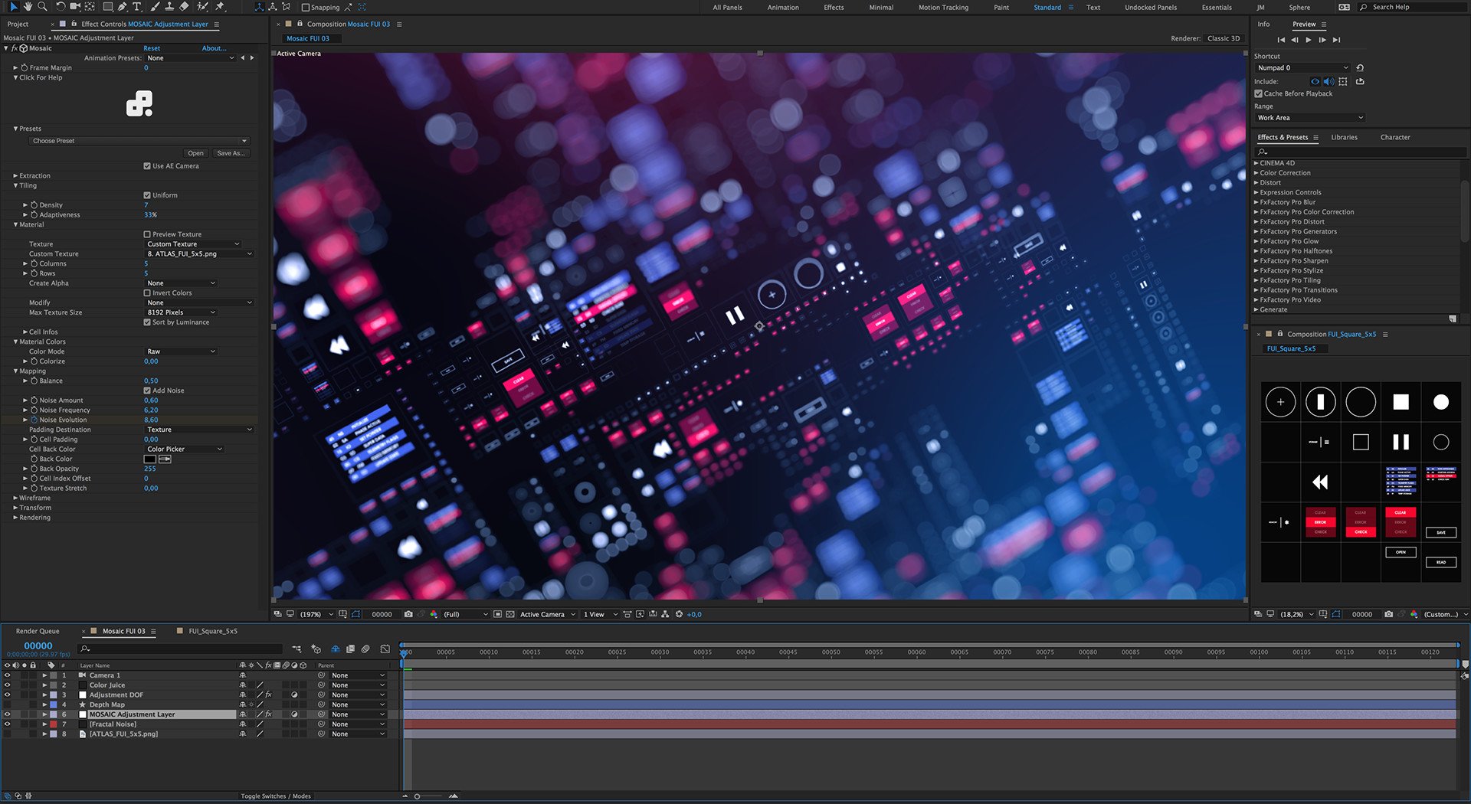Open the Render Queue tab
Screen dimensions: 1471x804
[38, 632]
